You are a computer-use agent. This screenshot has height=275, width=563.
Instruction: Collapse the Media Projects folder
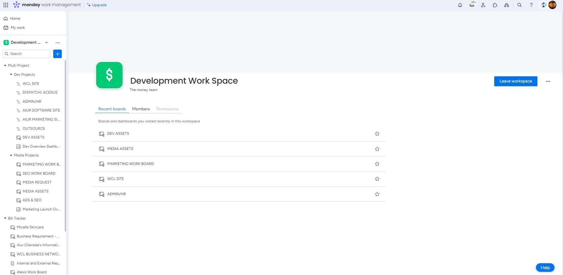pos(11,155)
